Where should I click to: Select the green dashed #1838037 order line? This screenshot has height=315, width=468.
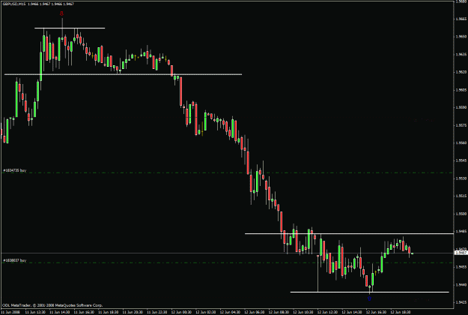click(228, 263)
